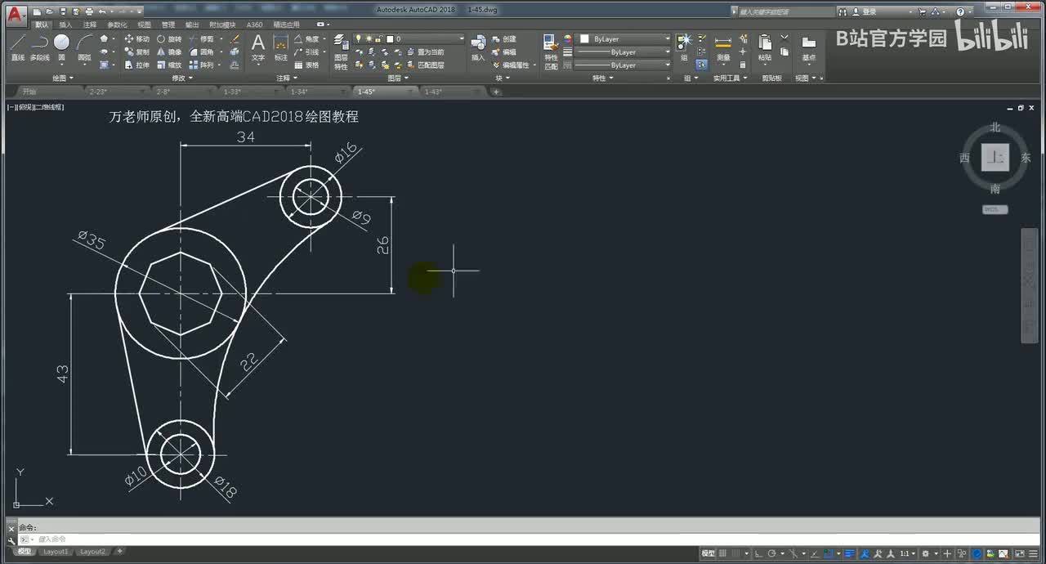This screenshot has width=1046, height=564.
Task: Click the 移动 (Move) tool
Action: 137,38
